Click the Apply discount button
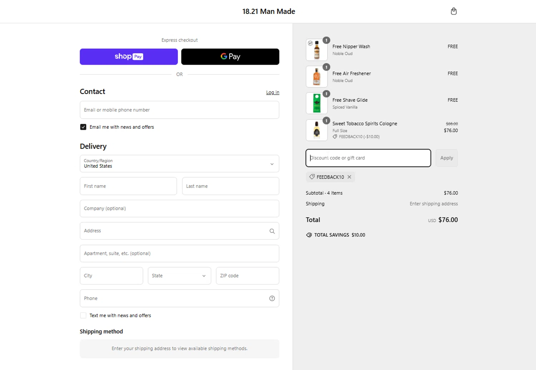The width and height of the screenshot is (536, 370). (x=447, y=158)
